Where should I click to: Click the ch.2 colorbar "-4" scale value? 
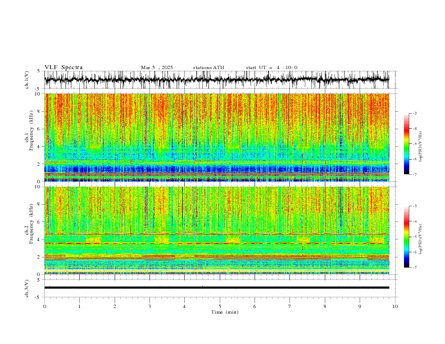click(415, 221)
